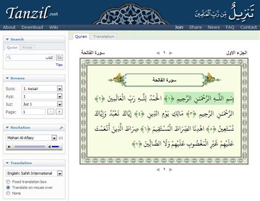
Task: Click the volume speaker icon
Action: (49, 146)
